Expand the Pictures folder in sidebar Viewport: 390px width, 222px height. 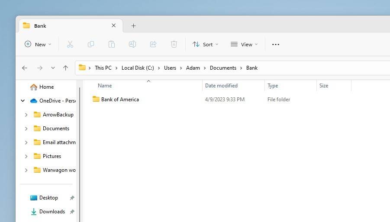click(26, 156)
